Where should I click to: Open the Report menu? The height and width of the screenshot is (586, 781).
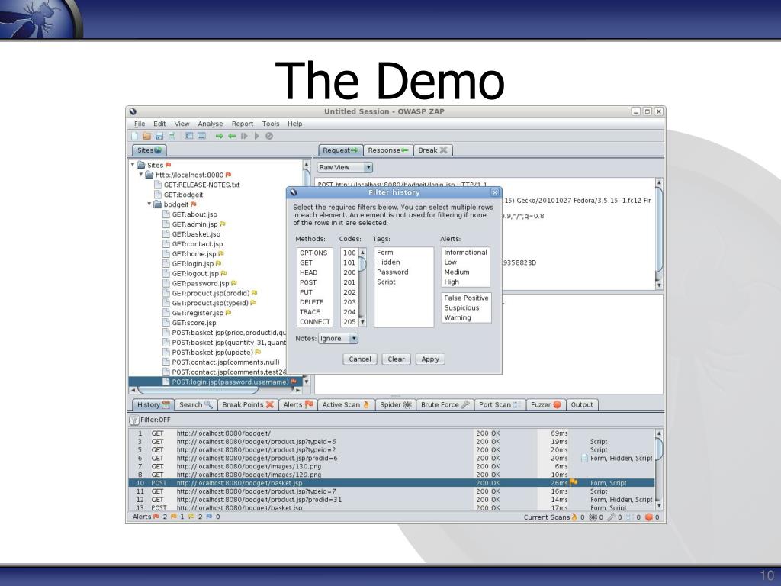click(x=243, y=124)
